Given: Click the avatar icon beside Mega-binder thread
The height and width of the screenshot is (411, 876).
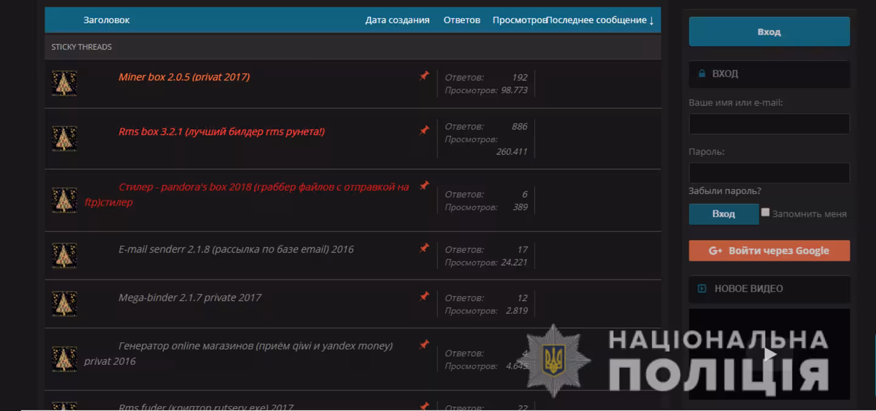Looking at the screenshot, I should point(64,303).
